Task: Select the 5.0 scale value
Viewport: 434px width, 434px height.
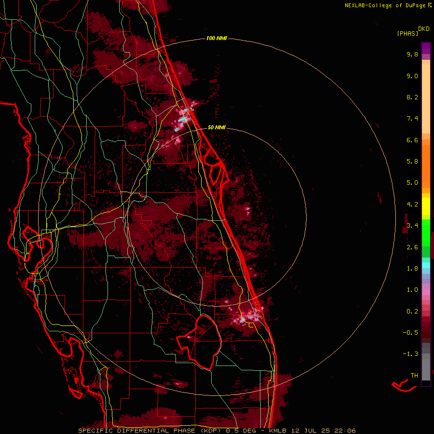Action: pyautogui.click(x=412, y=183)
